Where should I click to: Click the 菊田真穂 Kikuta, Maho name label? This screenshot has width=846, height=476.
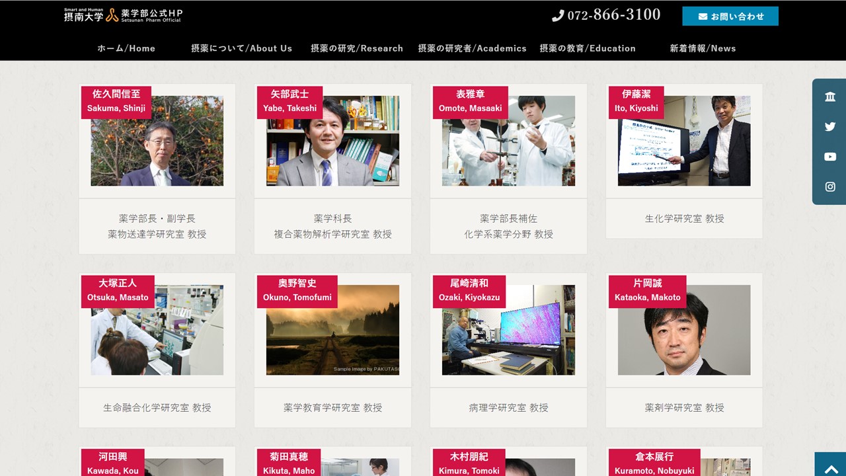coord(289,463)
